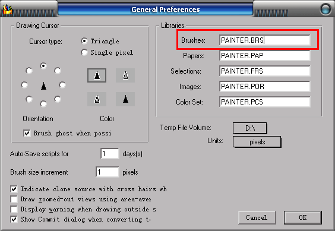
Task: Select the white outlined cursor color icon
Action: (x=125, y=75)
